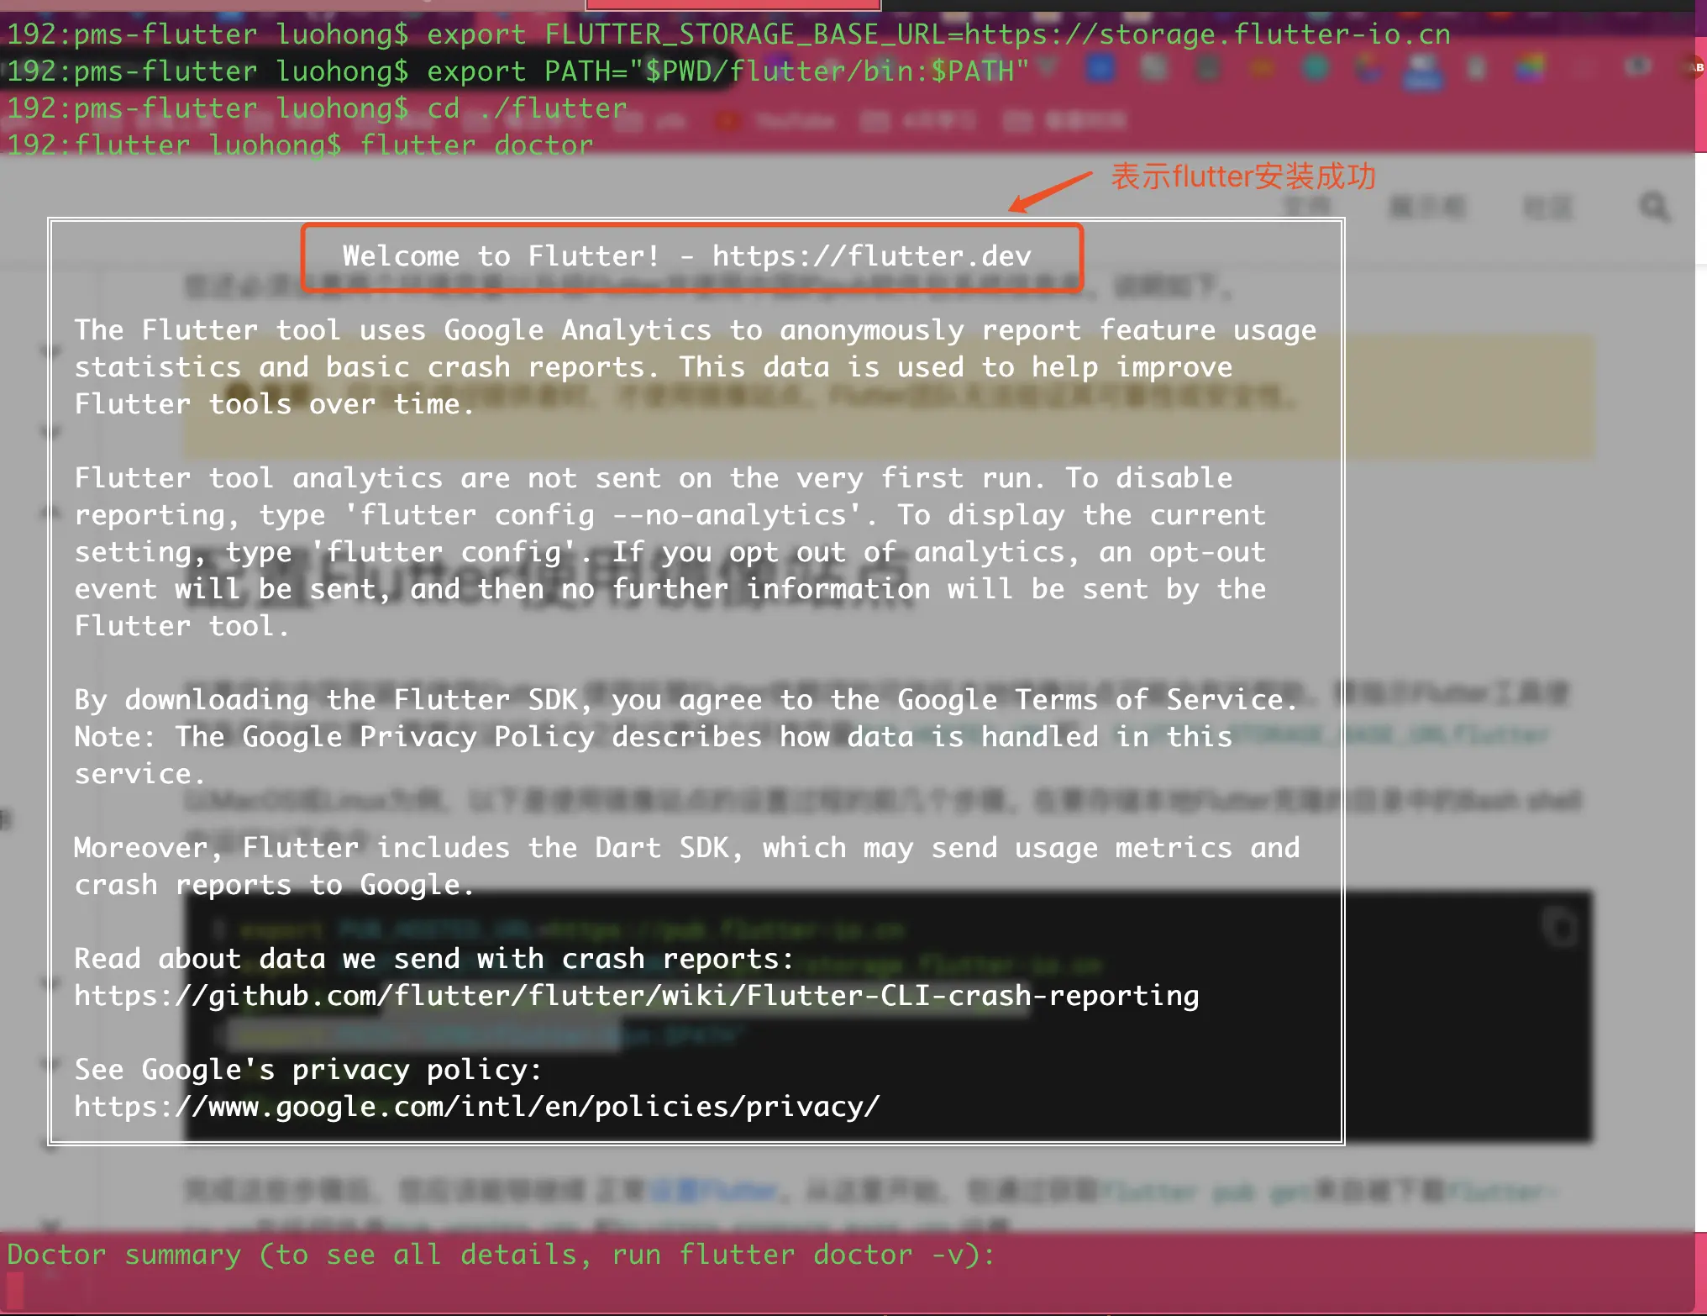The width and height of the screenshot is (1707, 1316).
Task: Open the Flutter-CLI-crash-reporting GitHub wiki URL
Action: tap(636, 996)
